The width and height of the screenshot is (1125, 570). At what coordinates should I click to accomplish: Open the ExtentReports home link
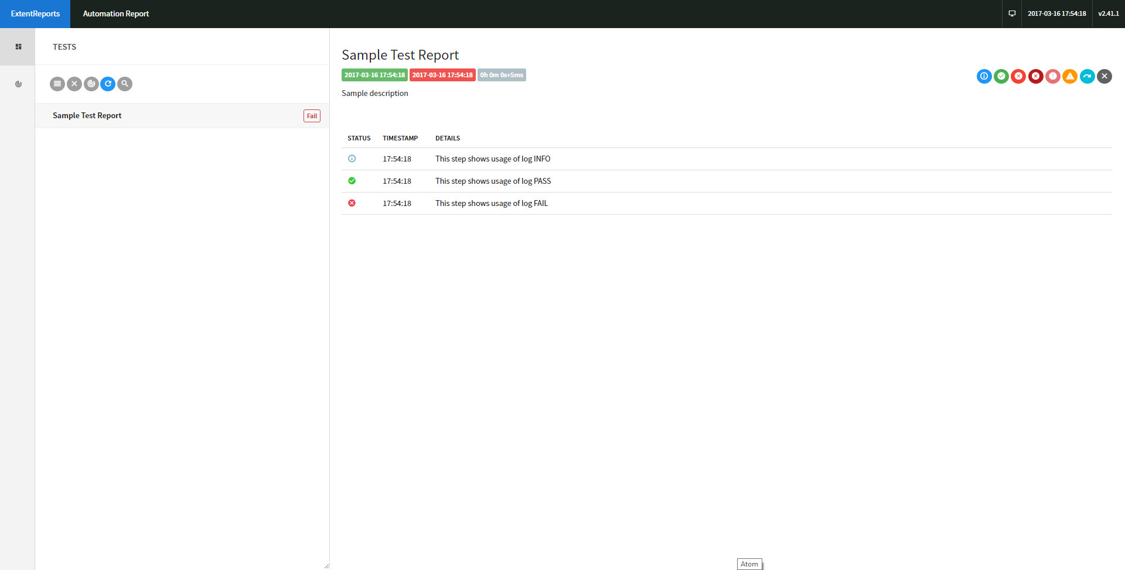[x=35, y=13]
